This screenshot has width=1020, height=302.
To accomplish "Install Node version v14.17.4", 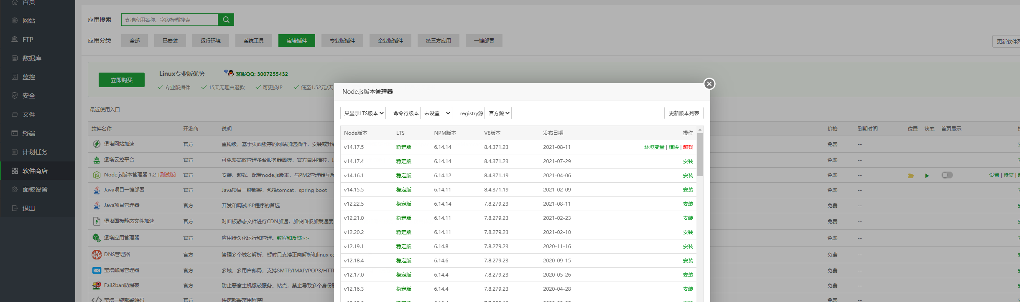I will [688, 161].
